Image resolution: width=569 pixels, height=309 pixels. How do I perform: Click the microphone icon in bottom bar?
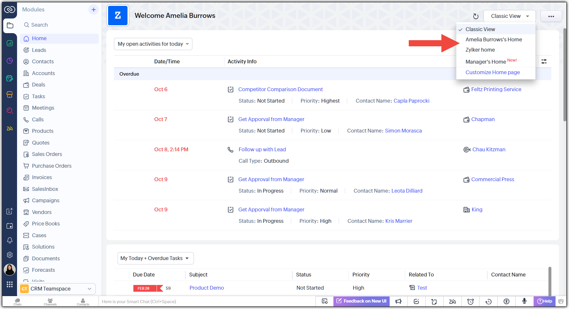pos(524,301)
